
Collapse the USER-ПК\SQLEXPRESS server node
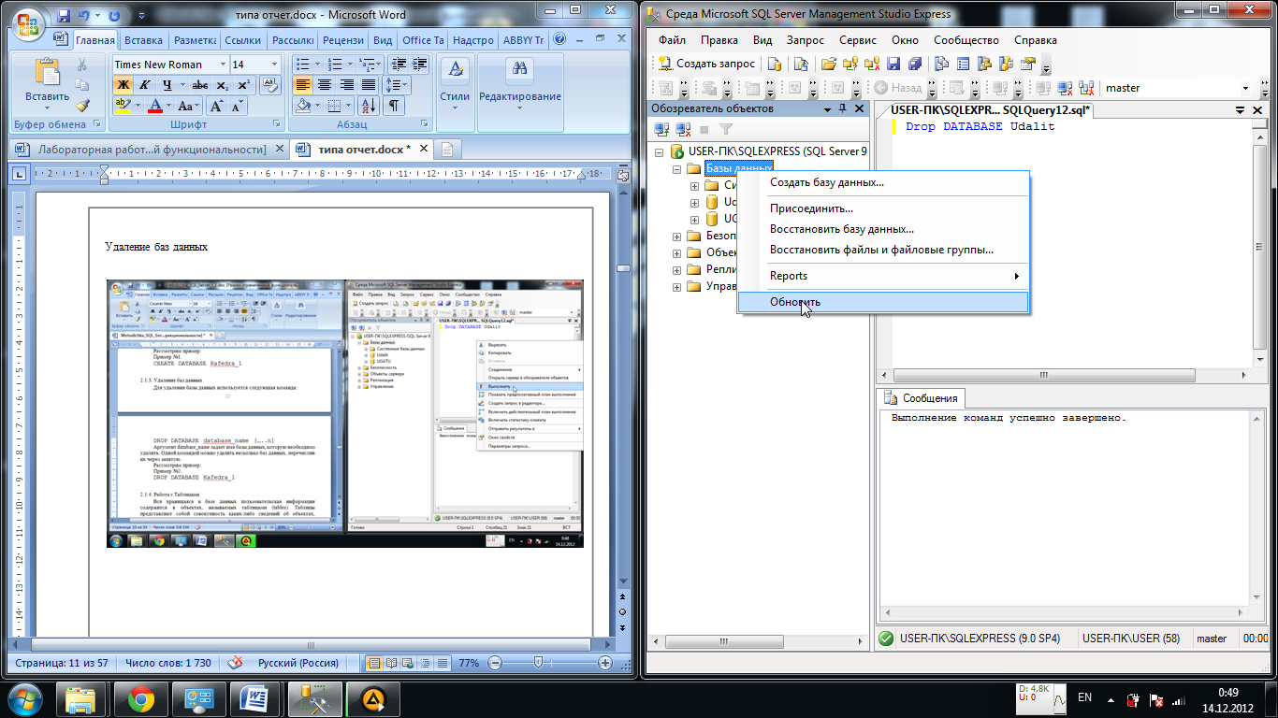coord(660,151)
